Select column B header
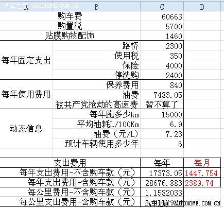224x208 pixels. 96,7
